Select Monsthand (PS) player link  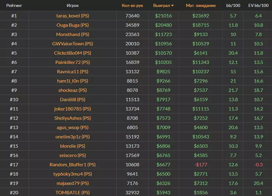coord(73,34)
